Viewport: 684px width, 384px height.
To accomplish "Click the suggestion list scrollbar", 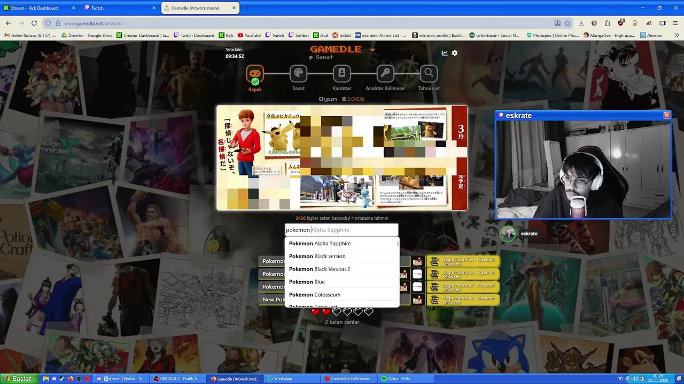I will [x=398, y=243].
